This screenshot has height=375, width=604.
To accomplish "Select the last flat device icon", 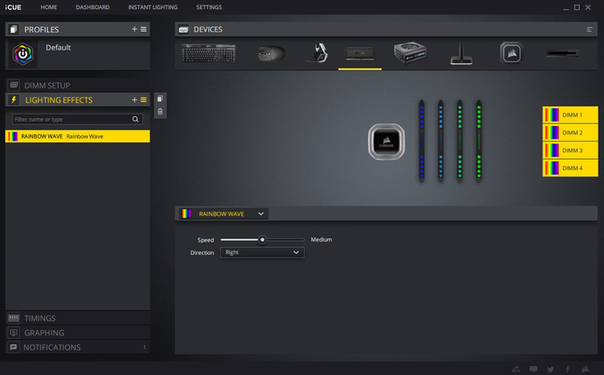I will (x=562, y=53).
